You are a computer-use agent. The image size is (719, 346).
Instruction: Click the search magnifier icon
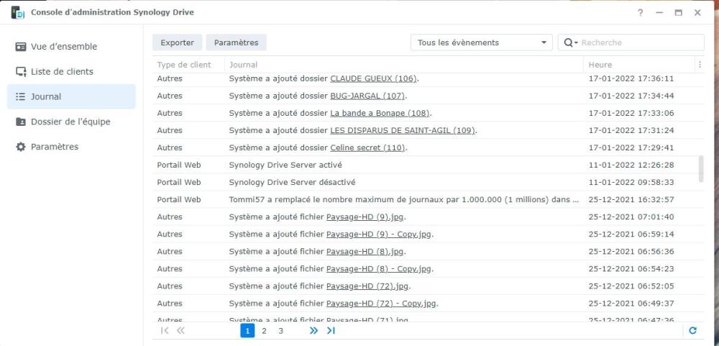570,42
